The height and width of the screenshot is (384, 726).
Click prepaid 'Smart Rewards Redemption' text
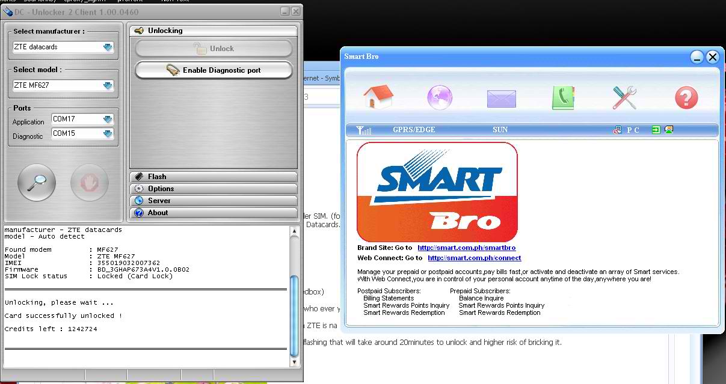[500, 312]
